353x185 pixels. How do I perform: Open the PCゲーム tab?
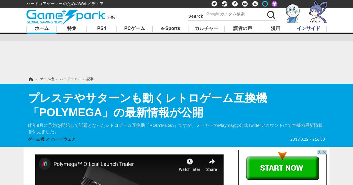134,28
